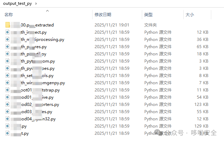Screen dimensions: 224x142
Task: Click the file icon for the 55 KB es.py
Action: coord(8,112)
